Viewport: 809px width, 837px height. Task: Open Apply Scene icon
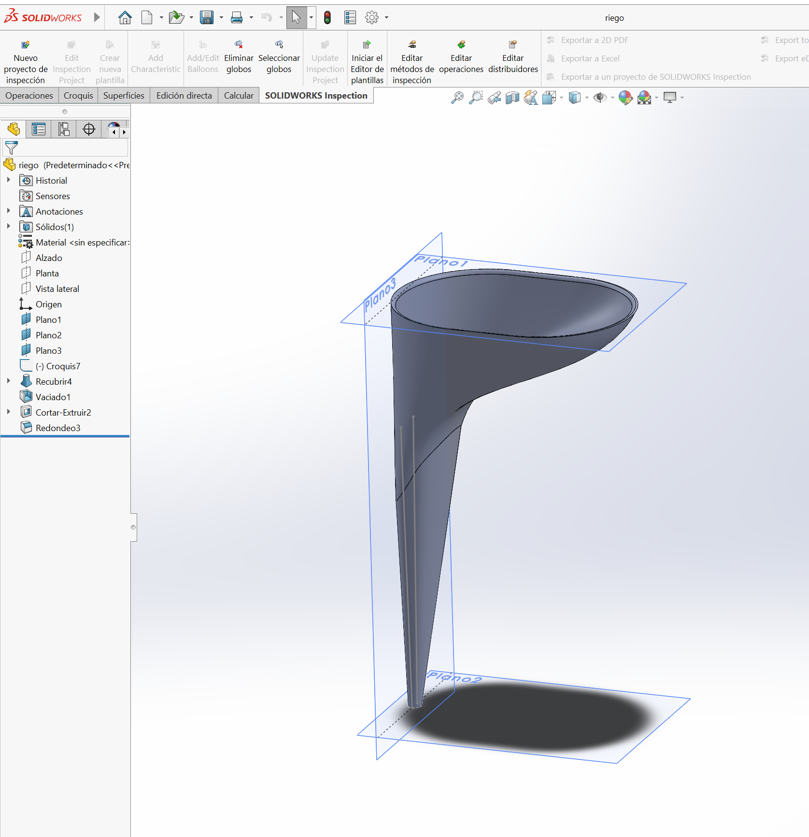pos(644,98)
